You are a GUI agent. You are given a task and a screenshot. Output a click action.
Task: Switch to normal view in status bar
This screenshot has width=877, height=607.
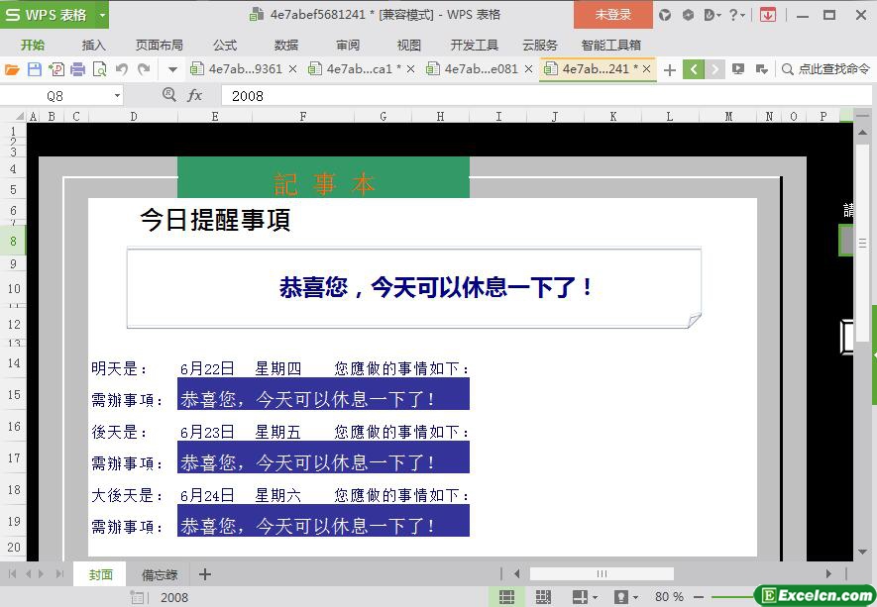506,597
